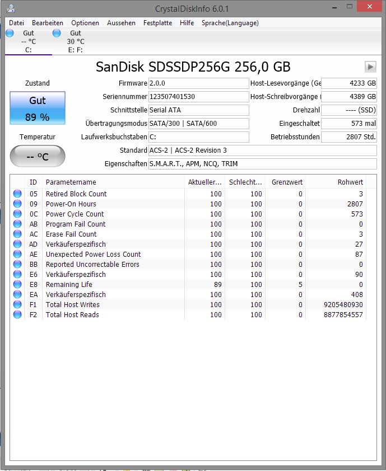Click the CrystalDiskInfo app icon in title bar
This screenshot has height=471, width=386.
click(x=11, y=8)
